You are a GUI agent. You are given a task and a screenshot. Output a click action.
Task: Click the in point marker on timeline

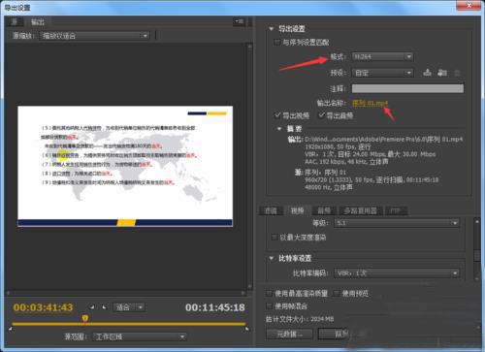click(11, 329)
